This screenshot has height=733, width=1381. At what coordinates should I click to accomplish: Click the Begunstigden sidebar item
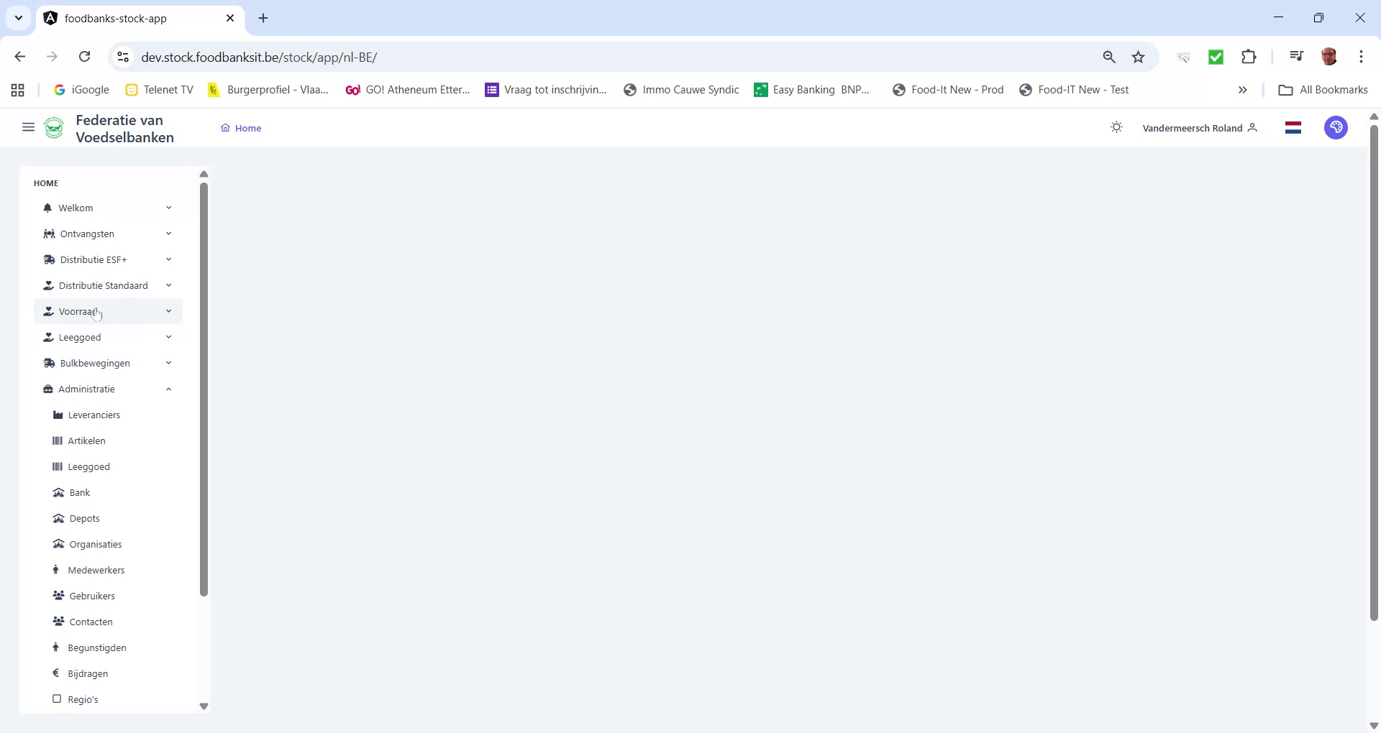point(97,647)
